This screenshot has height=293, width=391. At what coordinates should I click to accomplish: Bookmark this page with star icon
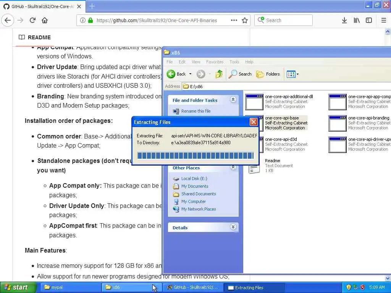(245, 20)
